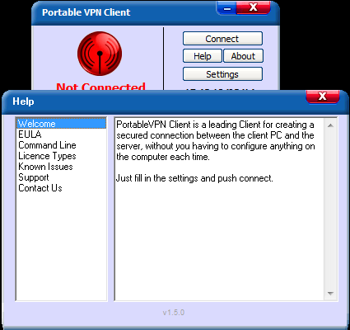Click the scrollbar up arrow in help text

(330, 125)
